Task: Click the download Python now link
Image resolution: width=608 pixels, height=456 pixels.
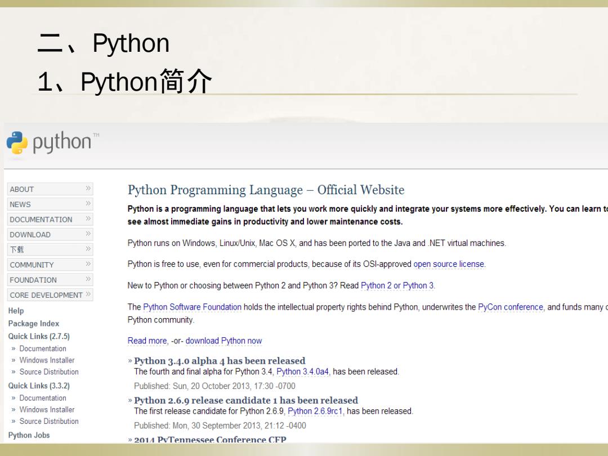Action: pos(223,341)
